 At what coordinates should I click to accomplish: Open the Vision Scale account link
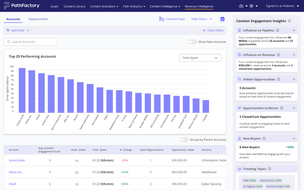click(x=17, y=160)
